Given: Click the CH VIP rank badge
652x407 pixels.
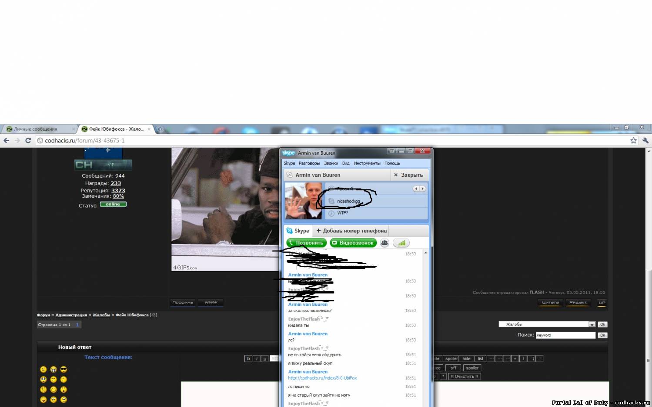Looking at the screenshot, I should 103,165.
